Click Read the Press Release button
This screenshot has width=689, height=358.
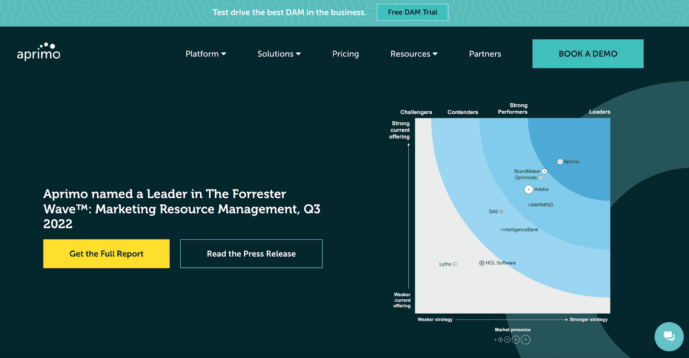coord(251,254)
